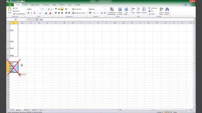Open the Font dialog launcher
The height and width of the screenshot is (113, 202).
(x=52, y=17)
